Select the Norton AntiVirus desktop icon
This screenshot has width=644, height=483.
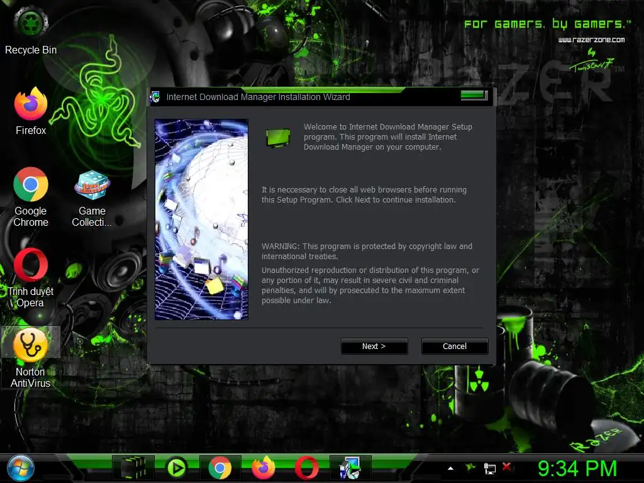pos(31,357)
